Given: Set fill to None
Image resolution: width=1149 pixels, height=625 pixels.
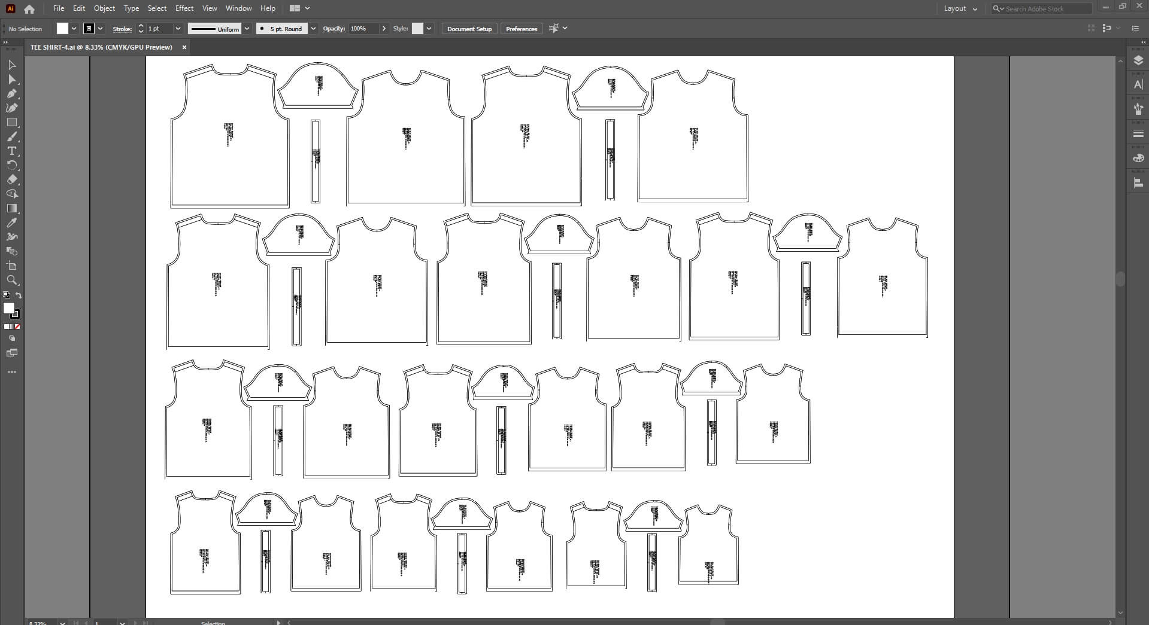Looking at the screenshot, I should 17,327.
